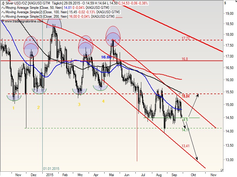Click the Dez label on time axis
Viewport: 237px width, 177px height.
pyautogui.click(x=33, y=175)
